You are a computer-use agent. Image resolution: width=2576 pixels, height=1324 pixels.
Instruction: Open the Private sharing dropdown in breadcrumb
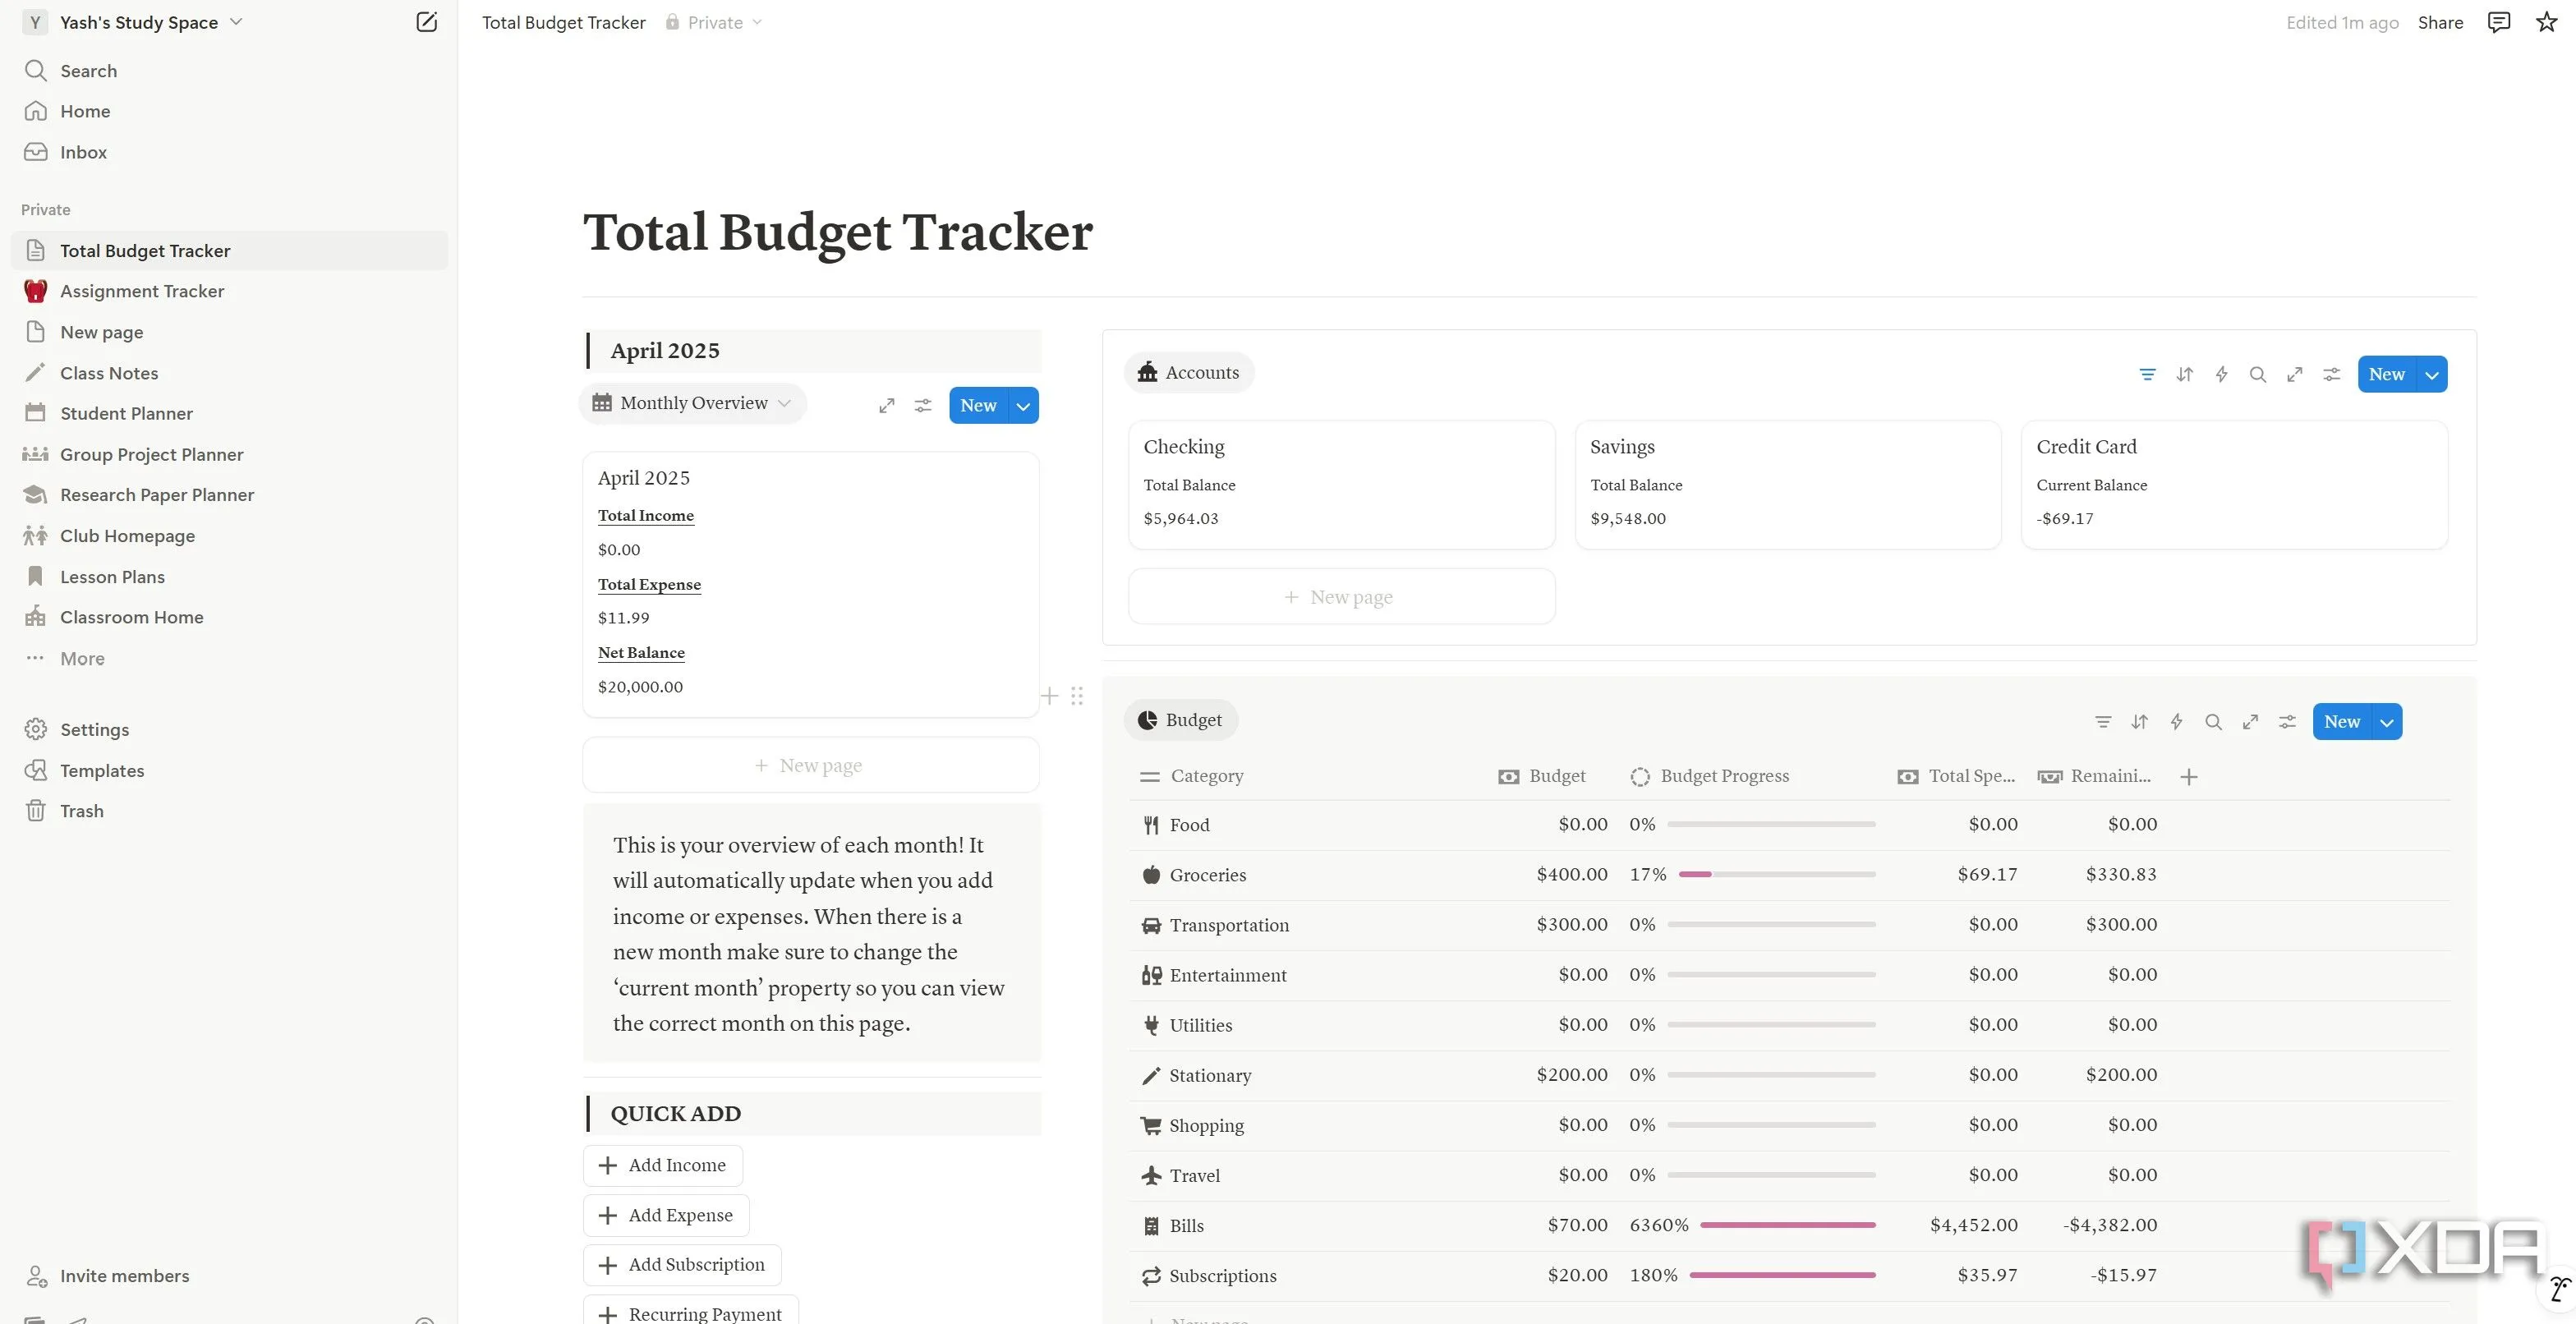pyautogui.click(x=714, y=22)
